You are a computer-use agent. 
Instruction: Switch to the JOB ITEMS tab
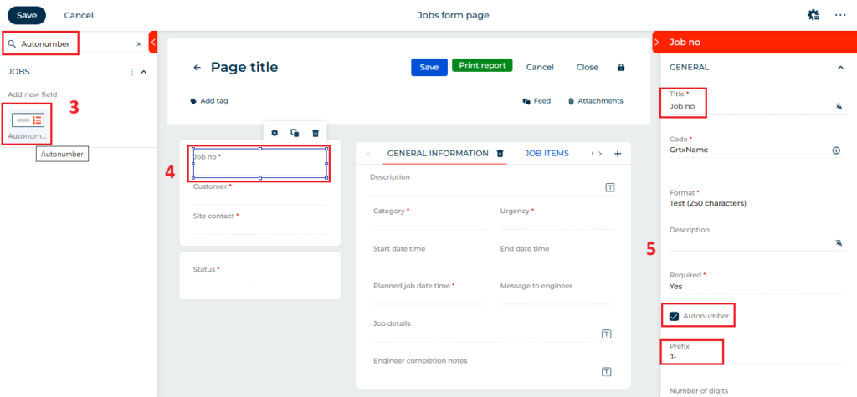click(547, 154)
